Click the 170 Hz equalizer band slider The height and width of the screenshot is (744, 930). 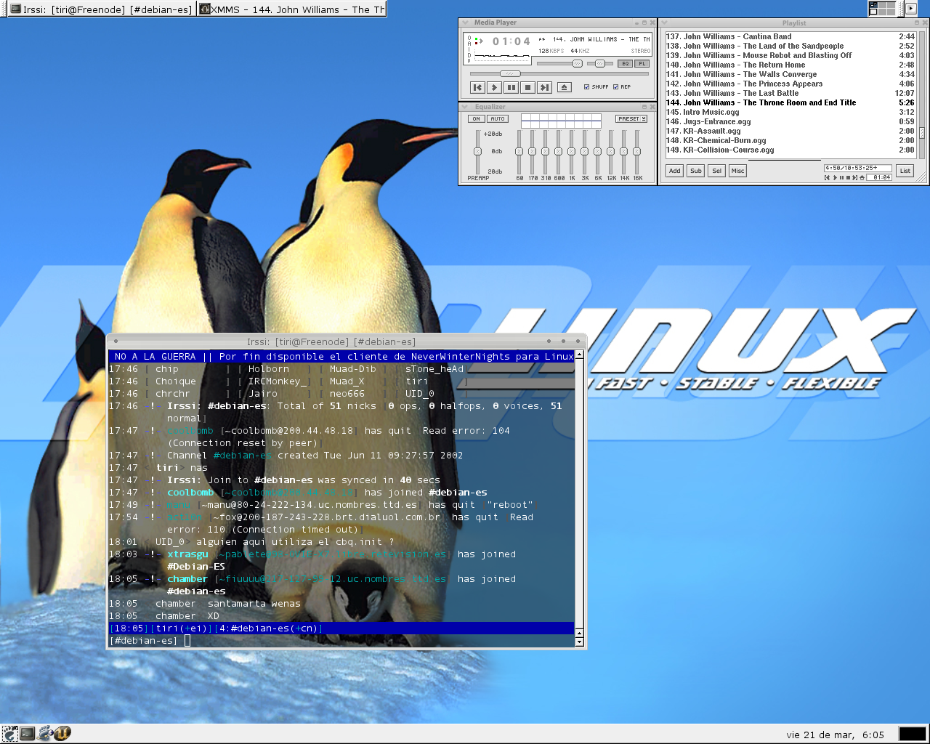(532, 151)
